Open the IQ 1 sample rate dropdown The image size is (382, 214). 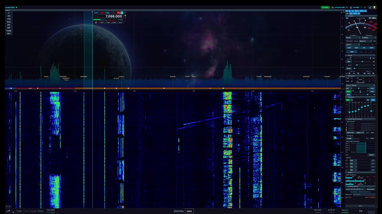[x=353, y=160]
